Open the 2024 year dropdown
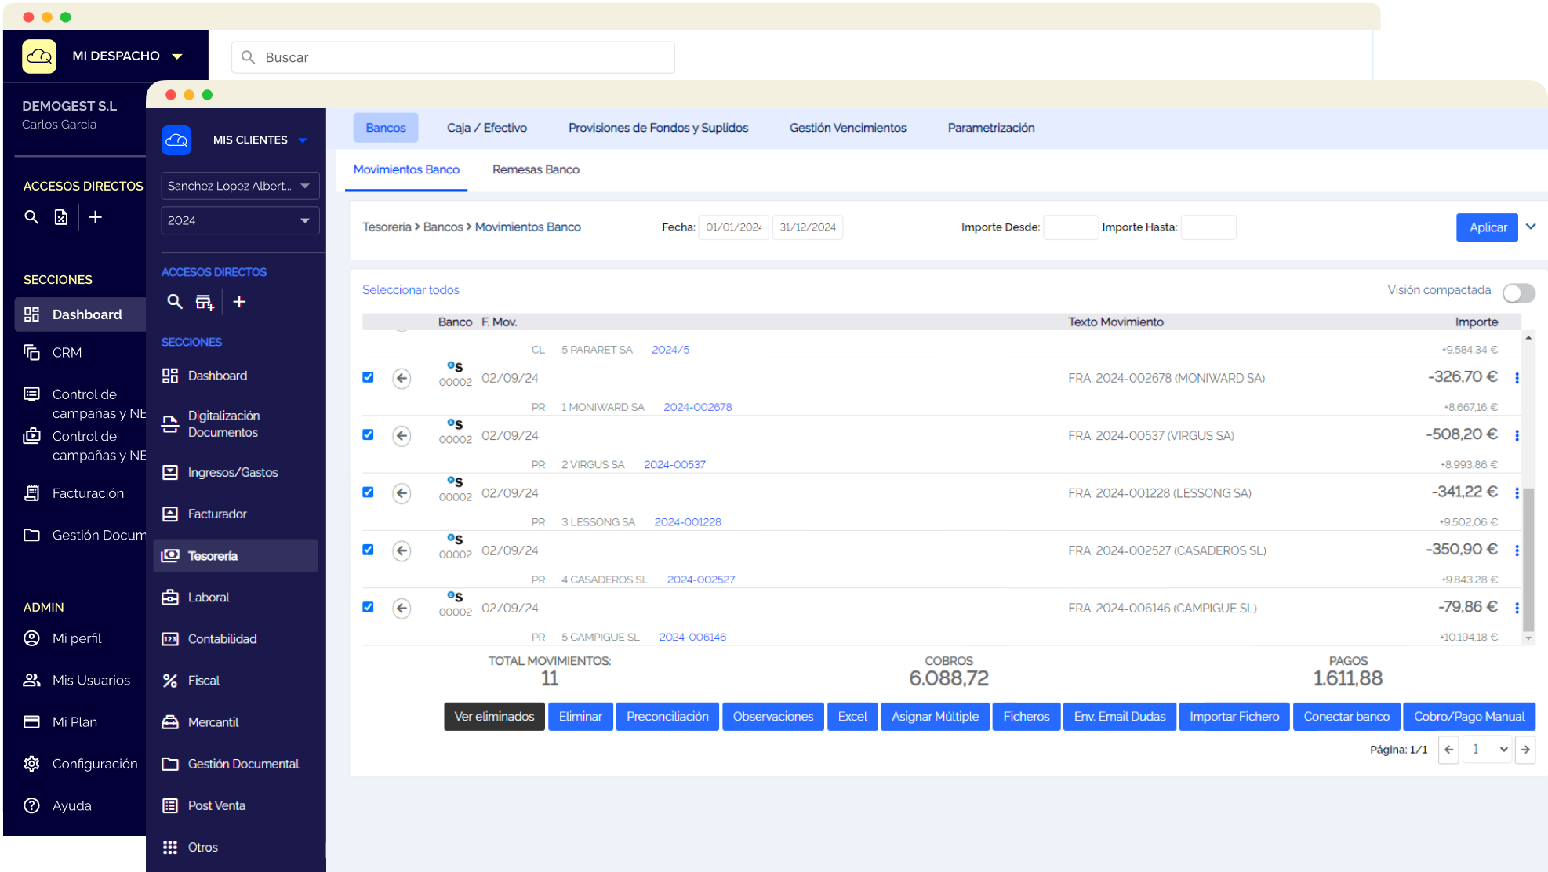The width and height of the screenshot is (1548, 872). coord(240,220)
